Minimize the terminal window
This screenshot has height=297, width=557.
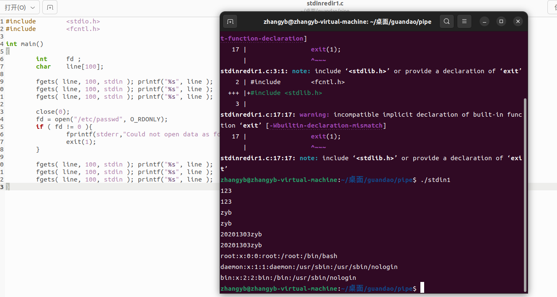[484, 21]
